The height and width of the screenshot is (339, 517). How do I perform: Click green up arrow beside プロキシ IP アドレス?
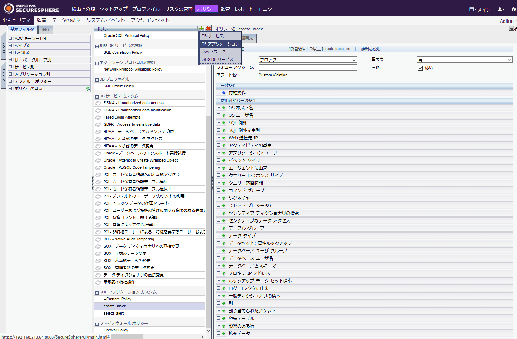(x=224, y=273)
